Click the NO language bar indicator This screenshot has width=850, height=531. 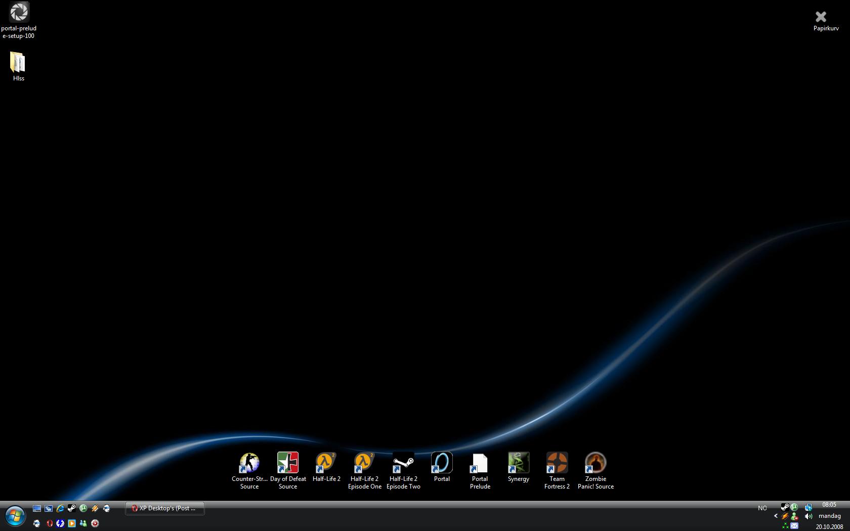tap(762, 508)
